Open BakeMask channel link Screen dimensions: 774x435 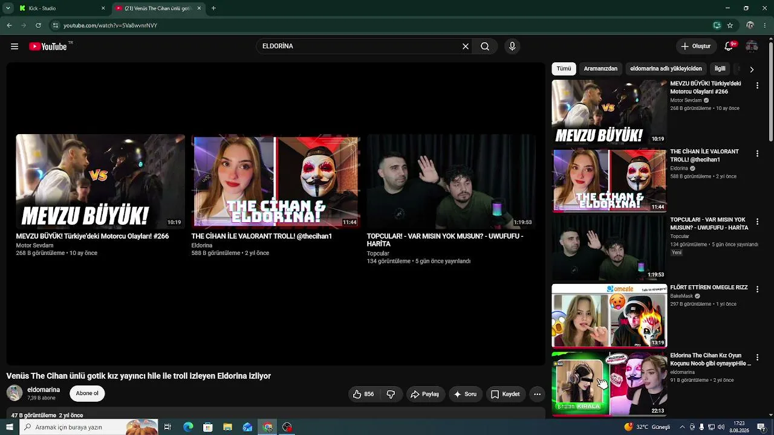pyautogui.click(x=681, y=296)
